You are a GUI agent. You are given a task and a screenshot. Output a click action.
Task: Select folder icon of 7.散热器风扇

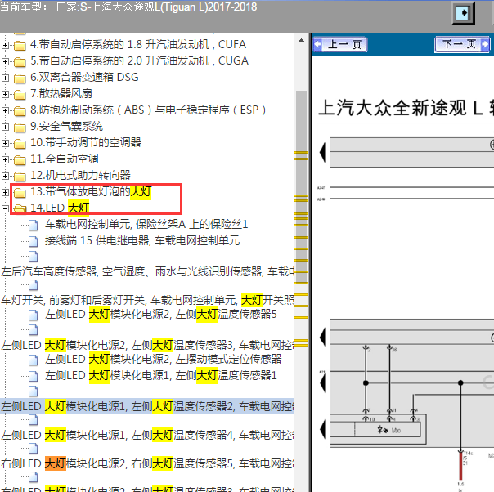[x=20, y=95]
